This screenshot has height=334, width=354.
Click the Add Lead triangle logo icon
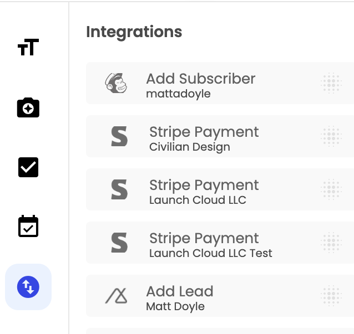116,296
